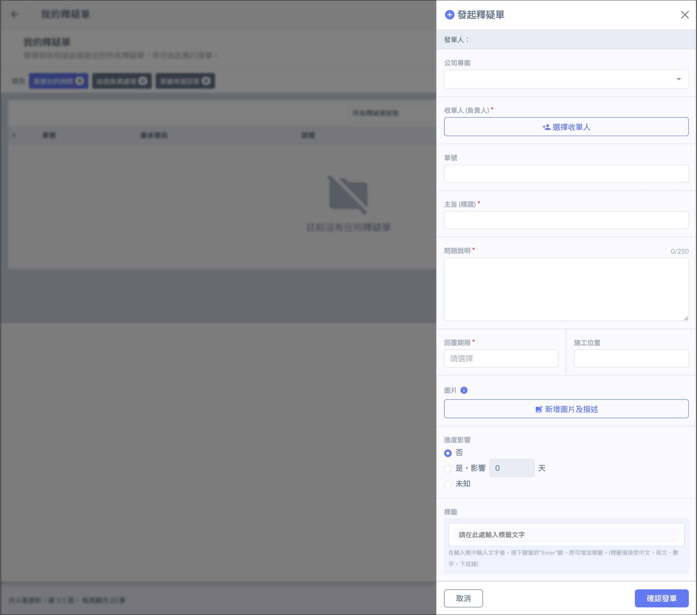Viewport: 697px width, 615px height.
Task: Close the 發起釋疑單 panel
Action: click(x=684, y=15)
